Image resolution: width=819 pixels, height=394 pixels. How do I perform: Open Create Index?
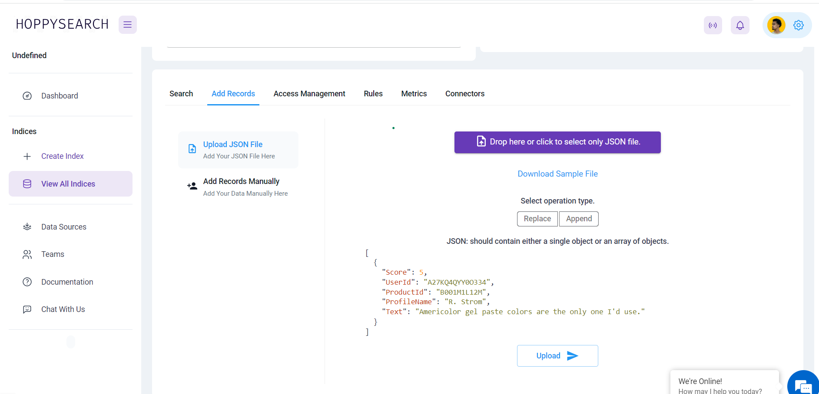63,156
